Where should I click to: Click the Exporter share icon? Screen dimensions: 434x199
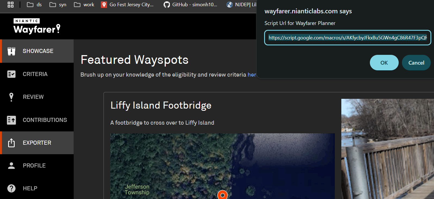pos(11,143)
